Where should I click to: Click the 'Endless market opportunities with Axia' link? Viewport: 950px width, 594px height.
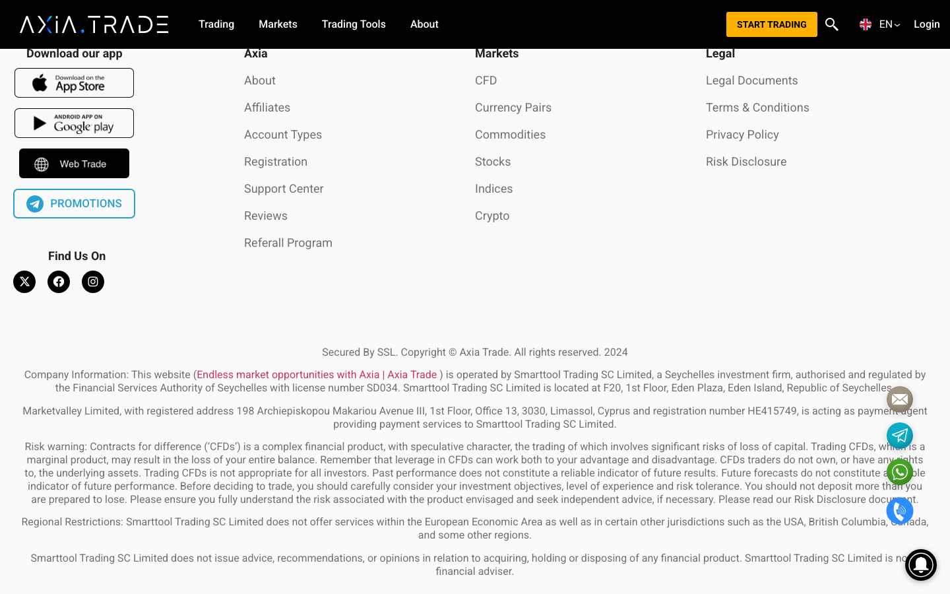(x=317, y=375)
